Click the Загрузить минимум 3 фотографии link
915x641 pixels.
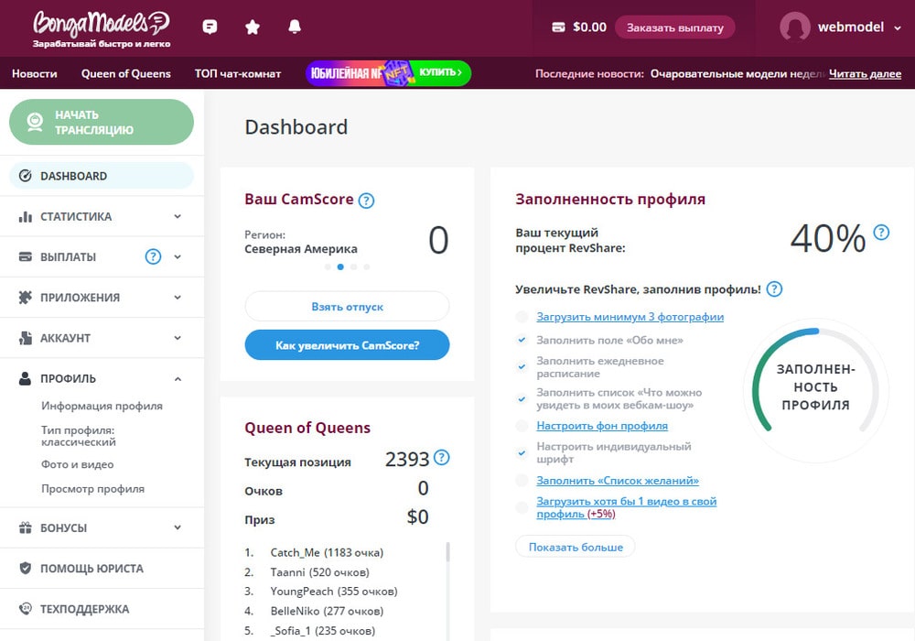[x=630, y=317]
